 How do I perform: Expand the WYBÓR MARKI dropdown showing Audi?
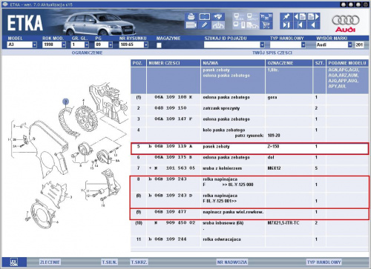pyautogui.click(x=349, y=44)
